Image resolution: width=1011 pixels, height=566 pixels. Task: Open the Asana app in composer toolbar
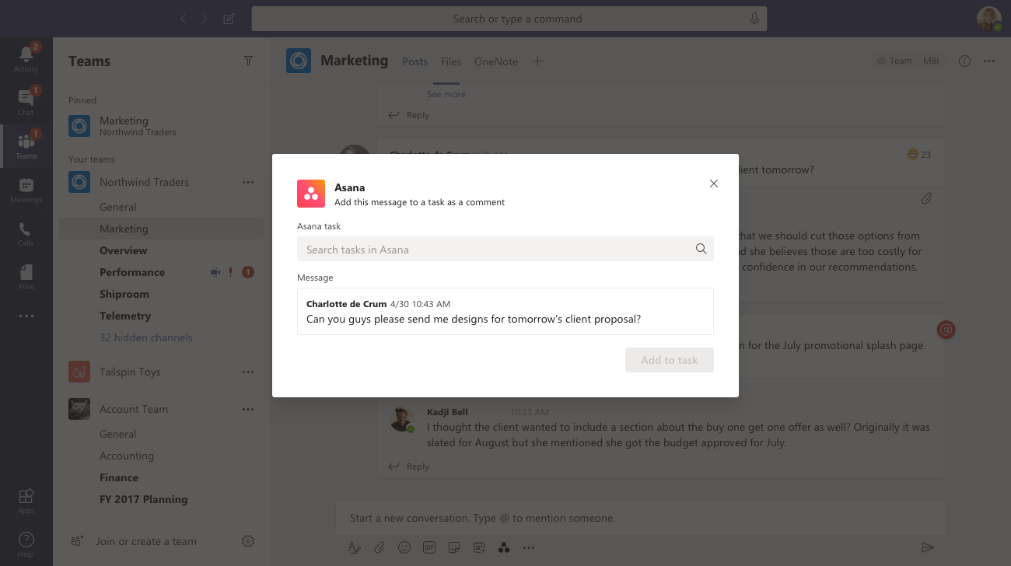pyautogui.click(x=504, y=547)
